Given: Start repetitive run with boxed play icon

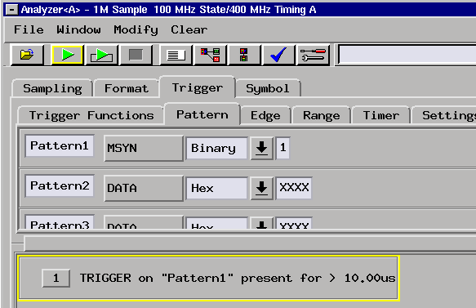Looking at the screenshot, I should [102, 55].
